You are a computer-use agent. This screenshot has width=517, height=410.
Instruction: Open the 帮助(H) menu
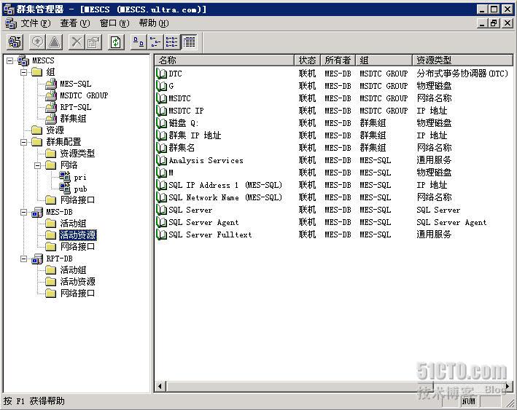point(154,23)
